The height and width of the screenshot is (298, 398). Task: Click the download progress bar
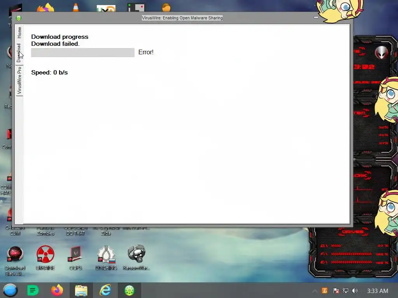pos(83,52)
